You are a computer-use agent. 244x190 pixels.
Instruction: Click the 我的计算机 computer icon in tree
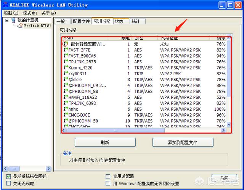(14, 20)
